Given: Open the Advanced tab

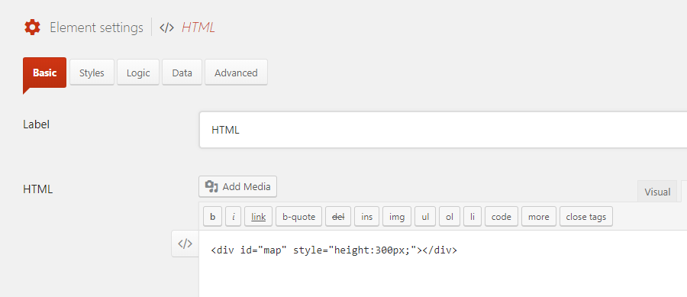Looking at the screenshot, I should tap(236, 73).
